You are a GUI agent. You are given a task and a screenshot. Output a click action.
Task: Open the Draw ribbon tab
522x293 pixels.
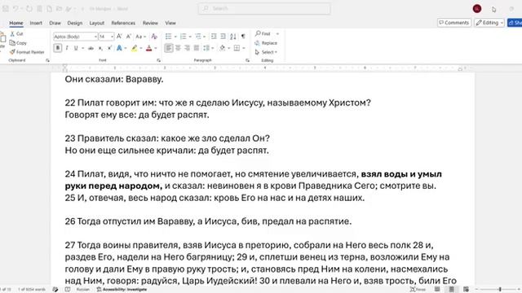tap(55, 23)
